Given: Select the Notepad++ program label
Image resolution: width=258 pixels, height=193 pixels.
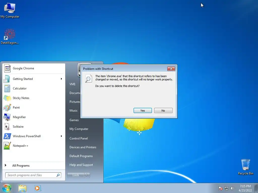Looking at the screenshot, I should coord(20,146).
